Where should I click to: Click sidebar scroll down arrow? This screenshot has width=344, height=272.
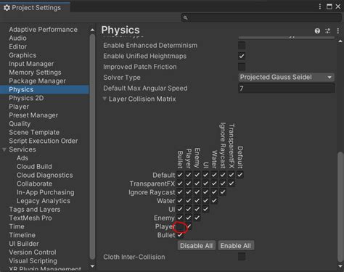(x=92, y=266)
